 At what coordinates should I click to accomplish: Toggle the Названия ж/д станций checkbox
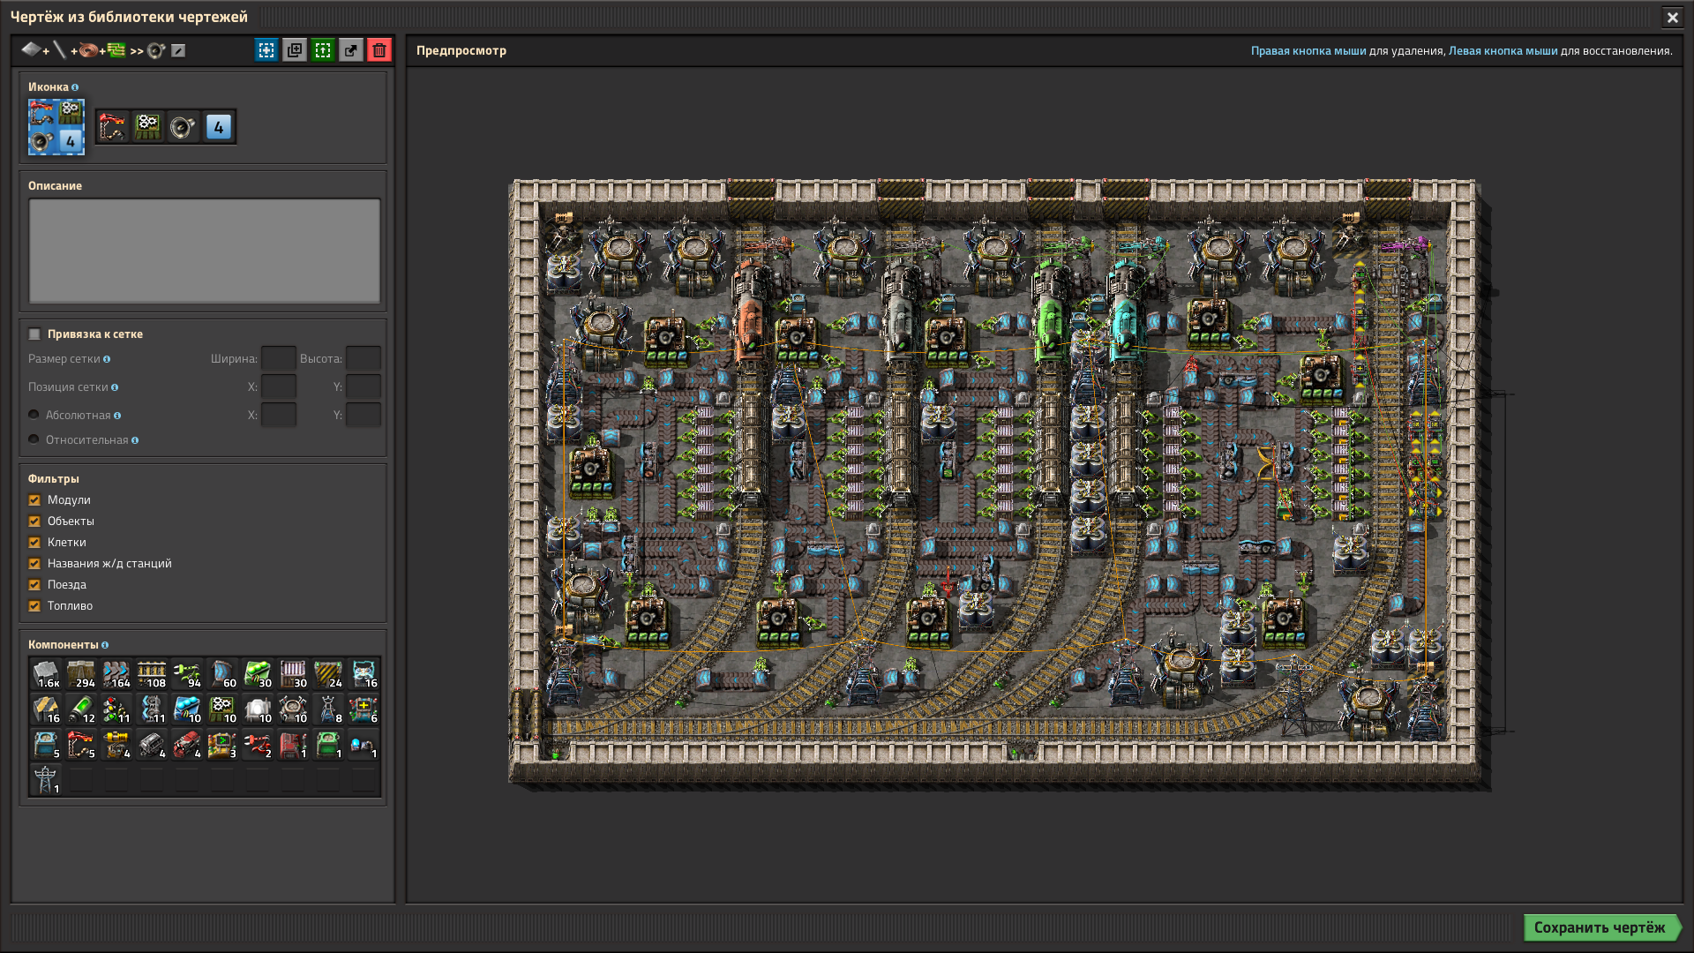[x=34, y=564]
